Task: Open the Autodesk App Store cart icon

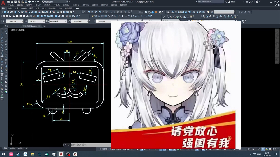Action: [x=247, y=2]
